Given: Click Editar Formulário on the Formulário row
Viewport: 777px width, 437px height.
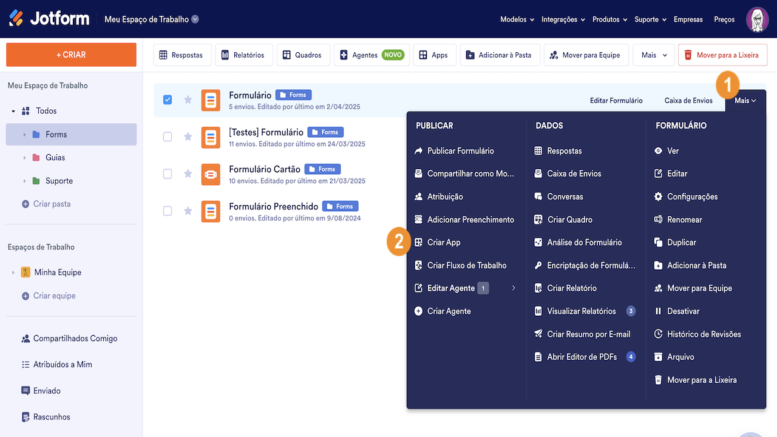Looking at the screenshot, I should [616, 100].
